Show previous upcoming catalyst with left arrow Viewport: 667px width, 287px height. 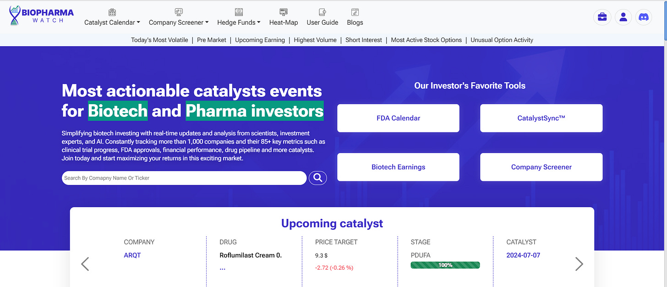tap(85, 264)
